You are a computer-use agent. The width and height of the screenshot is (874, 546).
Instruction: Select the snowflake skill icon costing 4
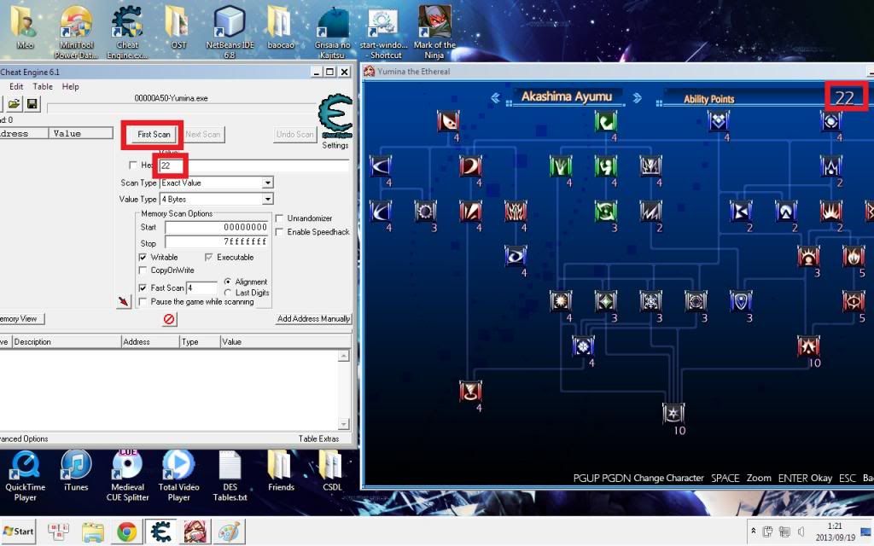[583, 346]
